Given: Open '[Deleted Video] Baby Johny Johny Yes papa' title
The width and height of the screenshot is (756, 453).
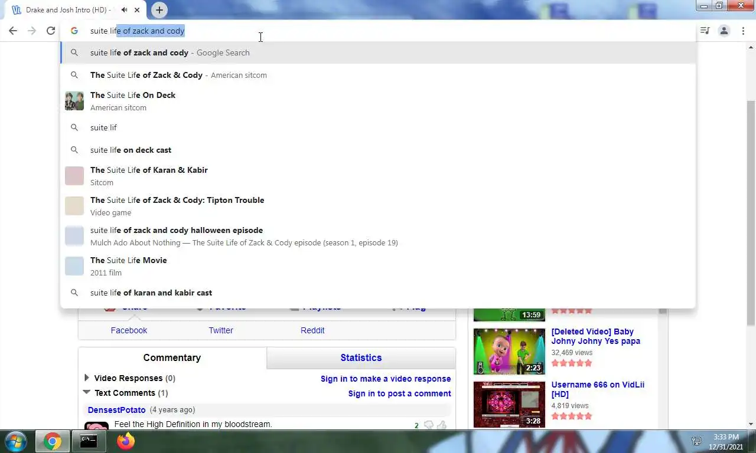Looking at the screenshot, I should (595, 336).
